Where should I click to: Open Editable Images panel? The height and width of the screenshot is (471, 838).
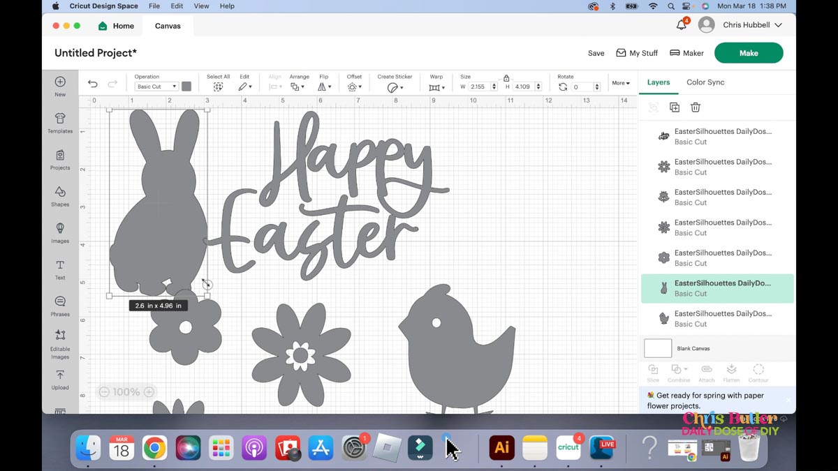click(60, 344)
